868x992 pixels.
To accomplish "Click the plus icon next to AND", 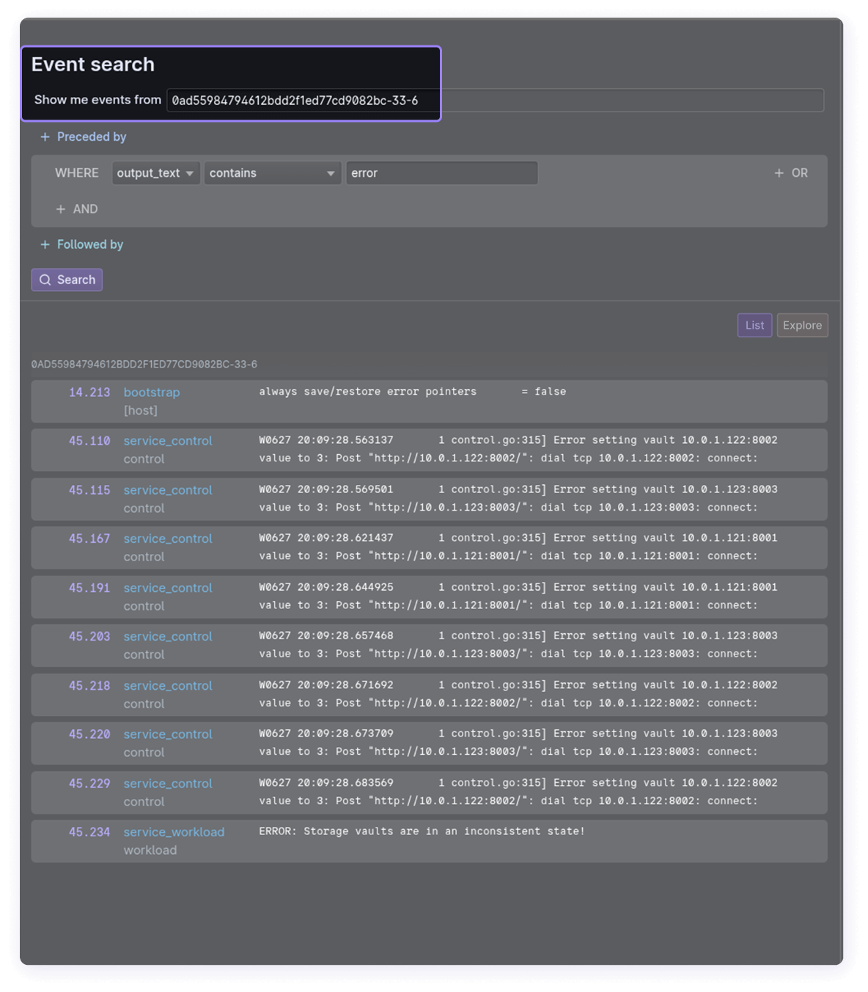I will point(61,209).
